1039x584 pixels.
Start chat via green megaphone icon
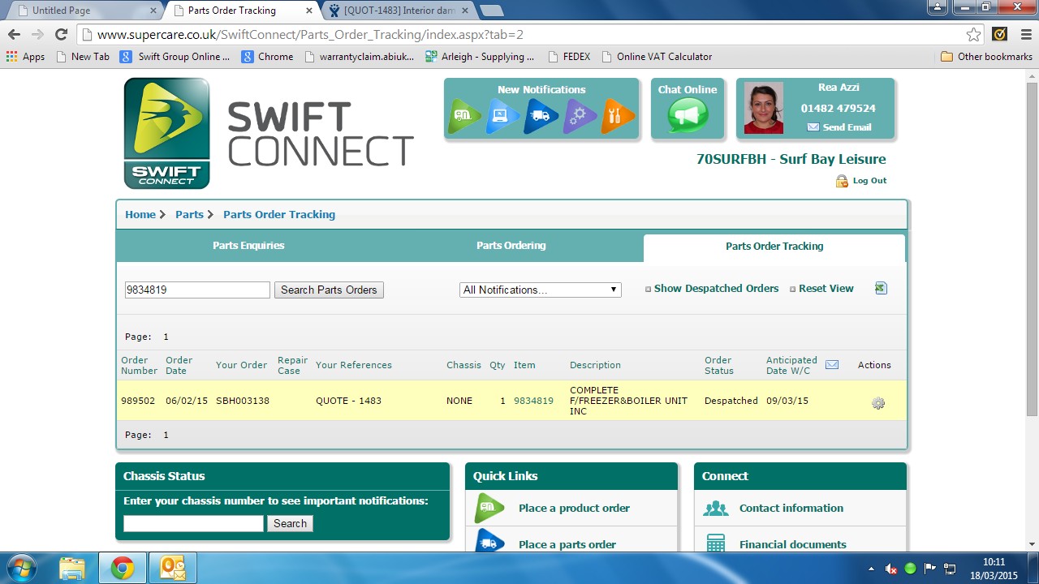pos(688,115)
